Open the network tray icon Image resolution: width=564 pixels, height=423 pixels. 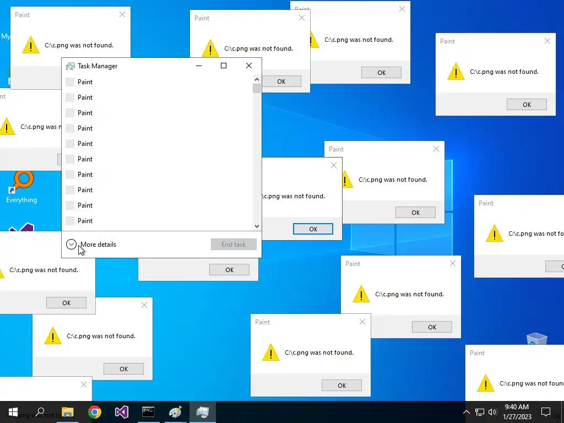coord(480,412)
